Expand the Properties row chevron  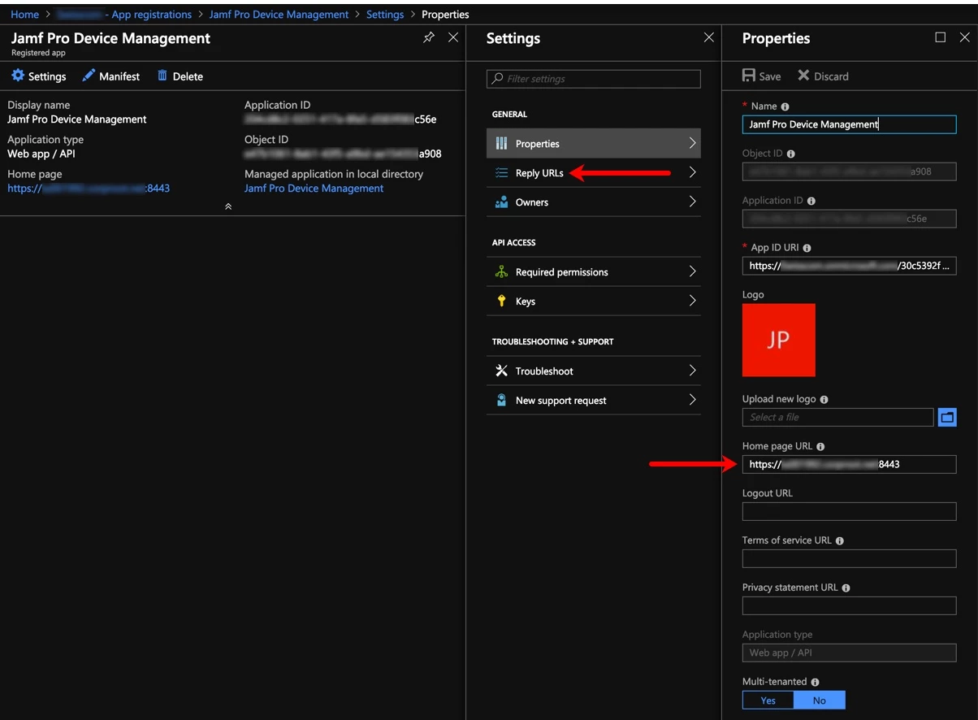692,143
